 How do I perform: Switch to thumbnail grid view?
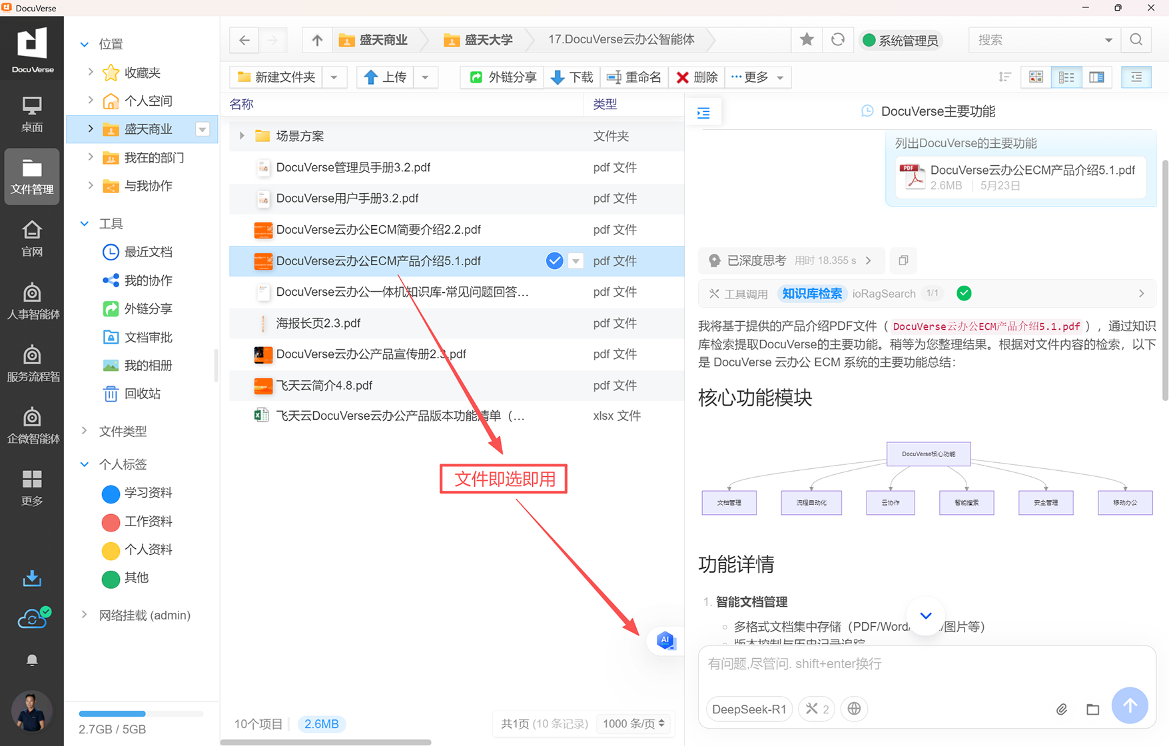(x=1036, y=77)
